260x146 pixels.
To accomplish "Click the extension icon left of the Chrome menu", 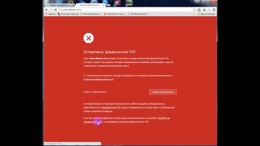I will coord(209,10).
